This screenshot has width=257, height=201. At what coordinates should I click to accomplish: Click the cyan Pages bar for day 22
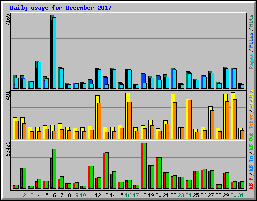[x=175, y=79]
